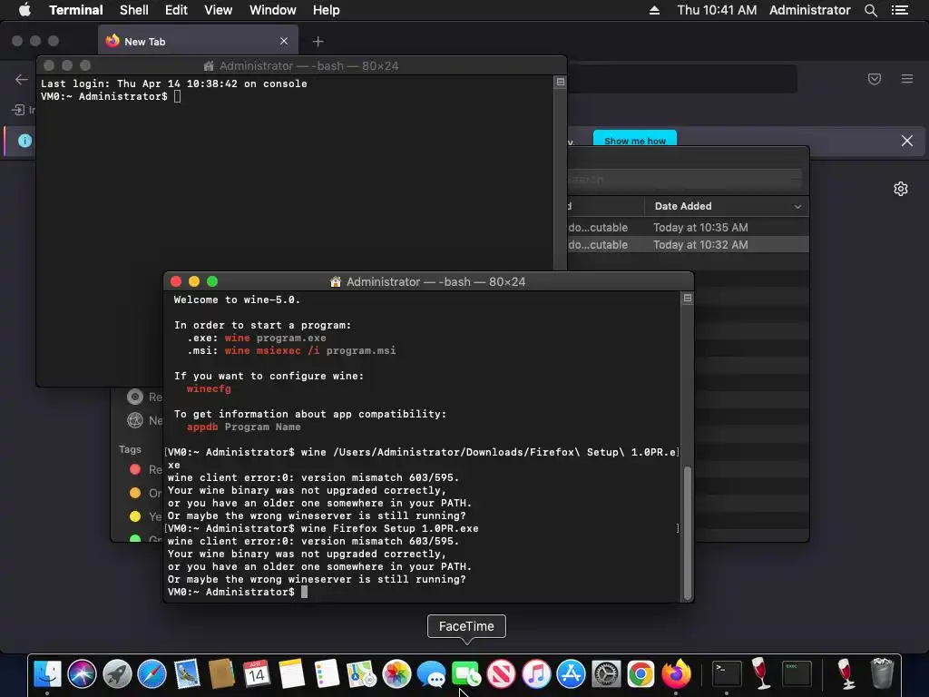Open Safari compass icon in Dock
Viewport: 929px width, 697px height.
[152, 674]
